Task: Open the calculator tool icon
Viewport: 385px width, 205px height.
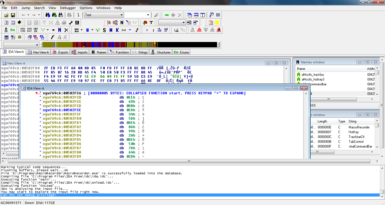Action: (6, 37)
